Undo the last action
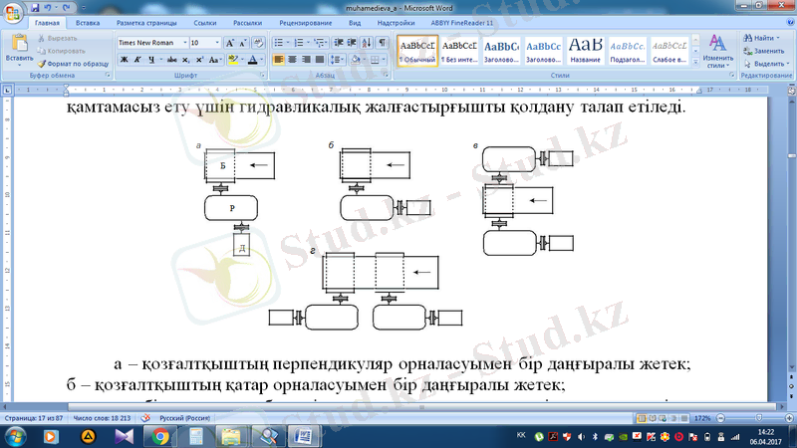 point(47,8)
